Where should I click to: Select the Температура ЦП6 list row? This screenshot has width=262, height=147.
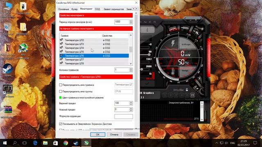94,56
